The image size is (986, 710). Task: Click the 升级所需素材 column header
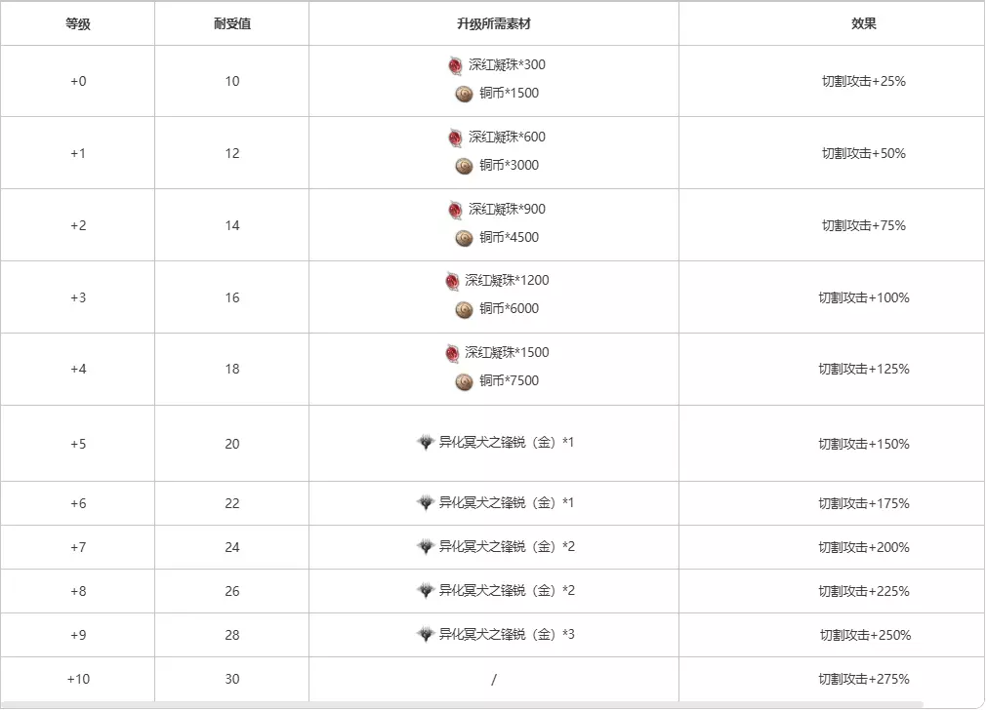pyautogui.click(x=493, y=23)
